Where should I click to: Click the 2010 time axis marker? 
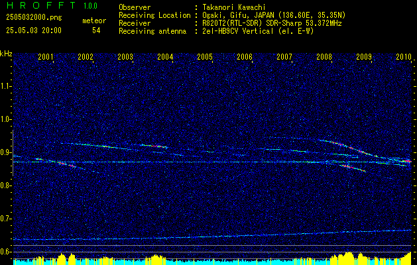click(404, 56)
